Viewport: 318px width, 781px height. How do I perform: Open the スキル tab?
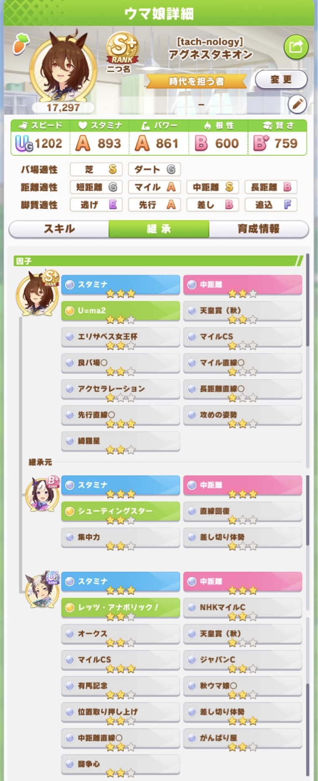59,229
